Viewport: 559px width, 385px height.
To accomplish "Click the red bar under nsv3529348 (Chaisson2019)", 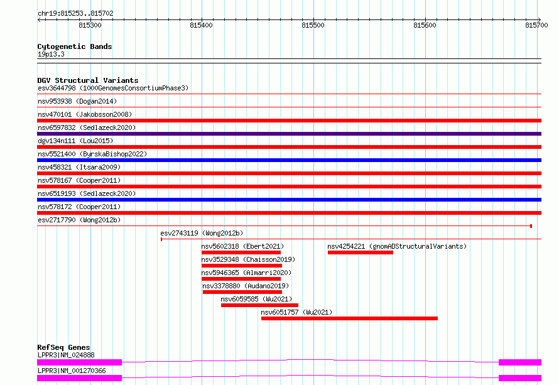I will point(242,266).
